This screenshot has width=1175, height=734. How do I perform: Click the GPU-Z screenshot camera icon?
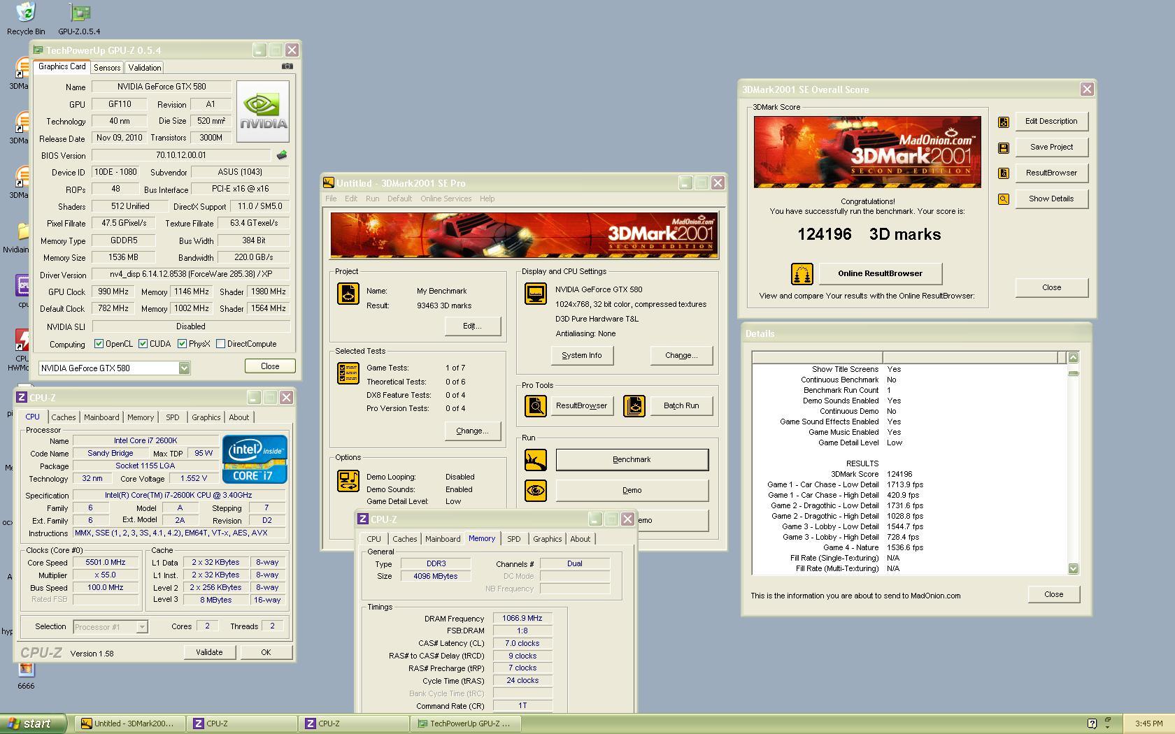(x=287, y=66)
